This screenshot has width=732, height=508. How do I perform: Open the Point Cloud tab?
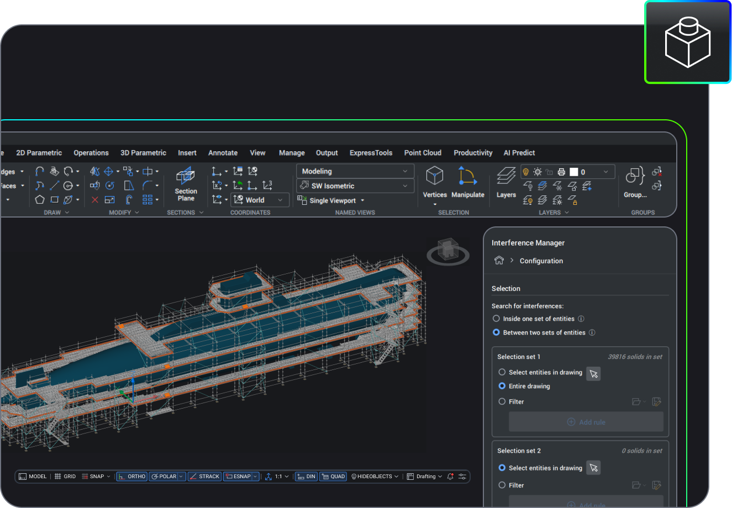click(x=423, y=153)
